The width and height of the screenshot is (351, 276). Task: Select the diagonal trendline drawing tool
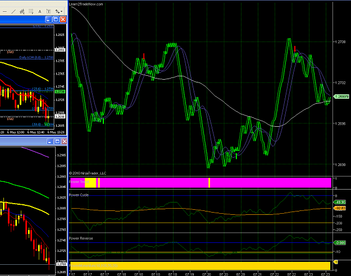(13, 11)
